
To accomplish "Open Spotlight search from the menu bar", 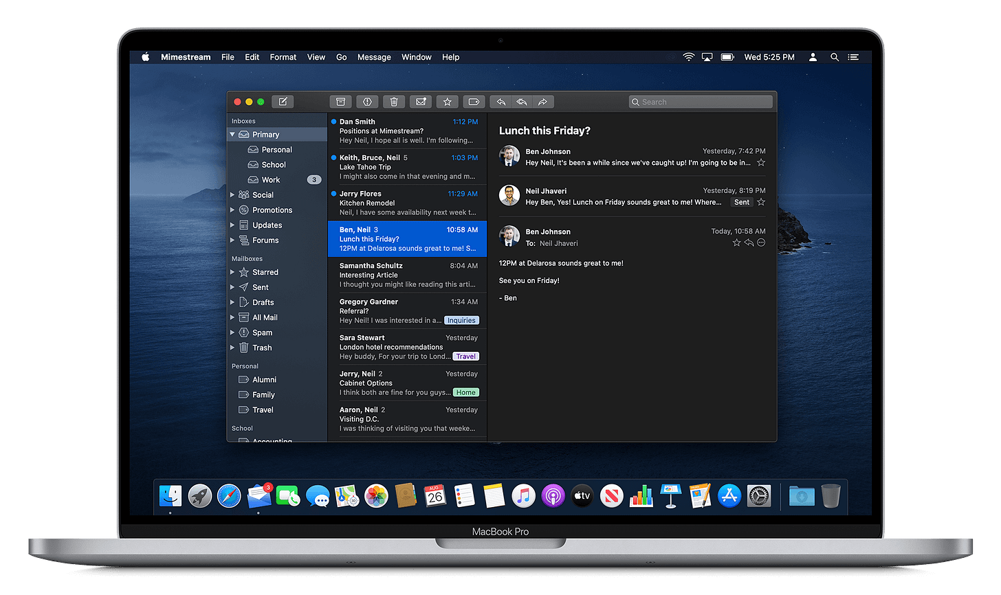I will (x=835, y=57).
